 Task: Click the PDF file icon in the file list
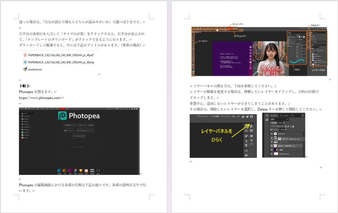click(x=25, y=55)
